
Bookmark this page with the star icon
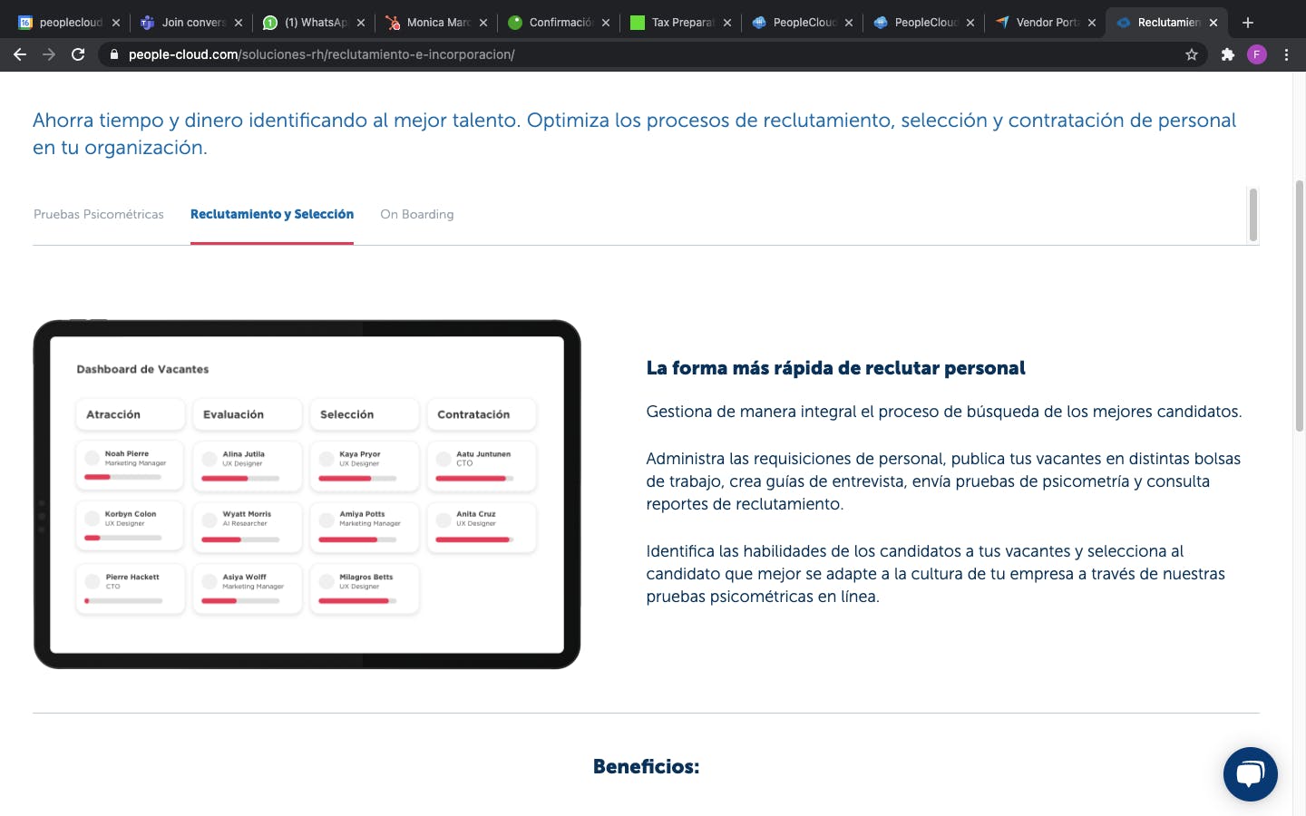point(1192,54)
